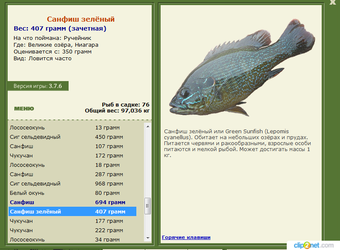This screenshot has height=250, width=340.
Task: Close the fish keepnet window with X
Action: pyautogui.click(x=333, y=2)
